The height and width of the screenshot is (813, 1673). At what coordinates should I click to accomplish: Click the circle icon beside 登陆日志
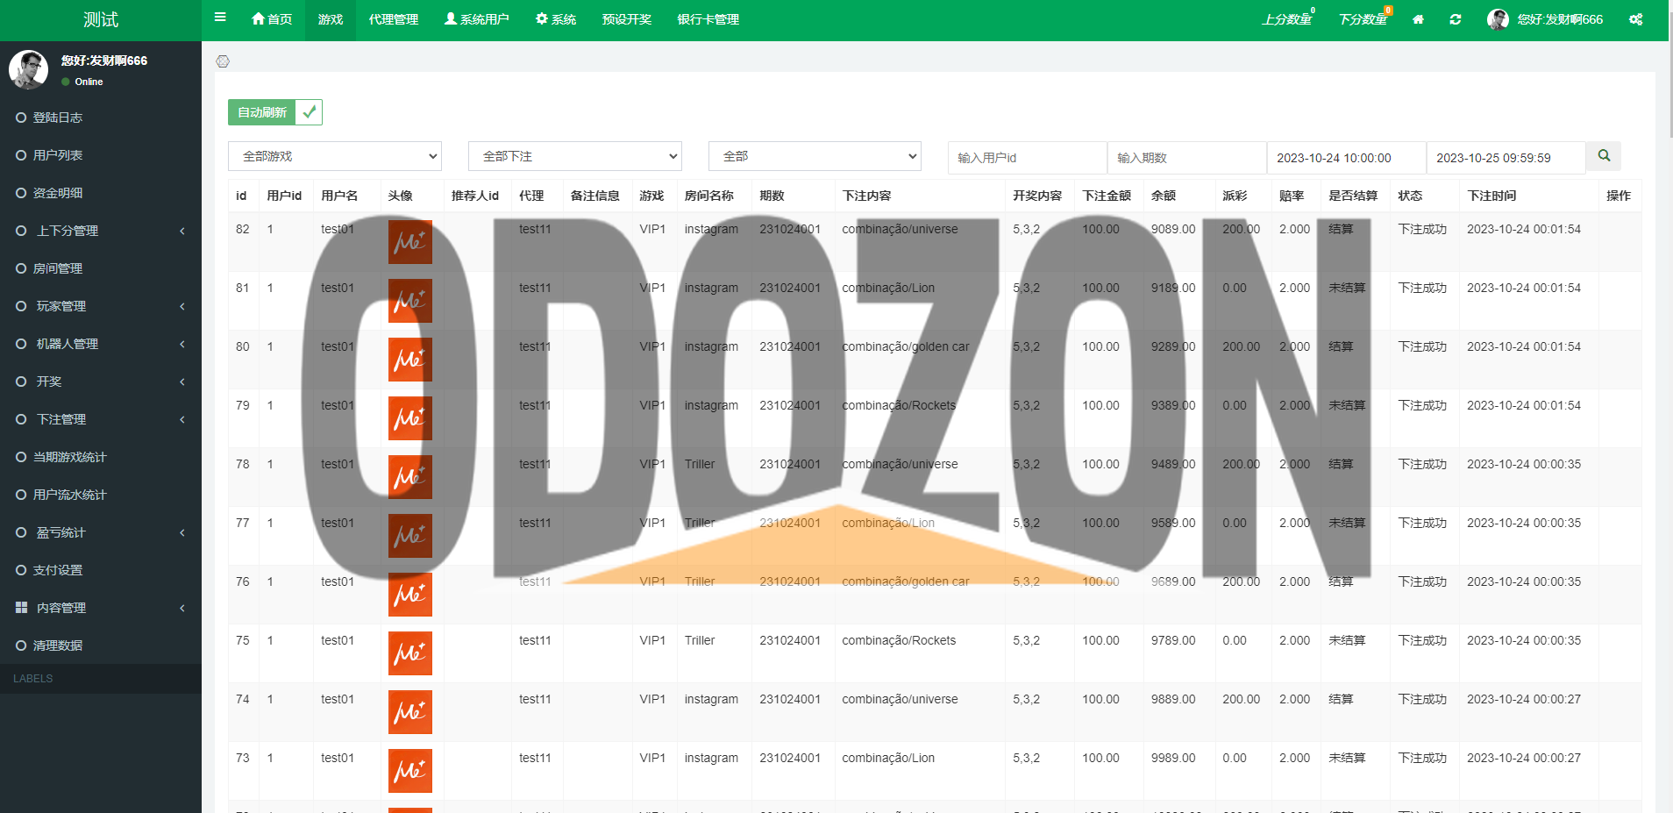21,118
